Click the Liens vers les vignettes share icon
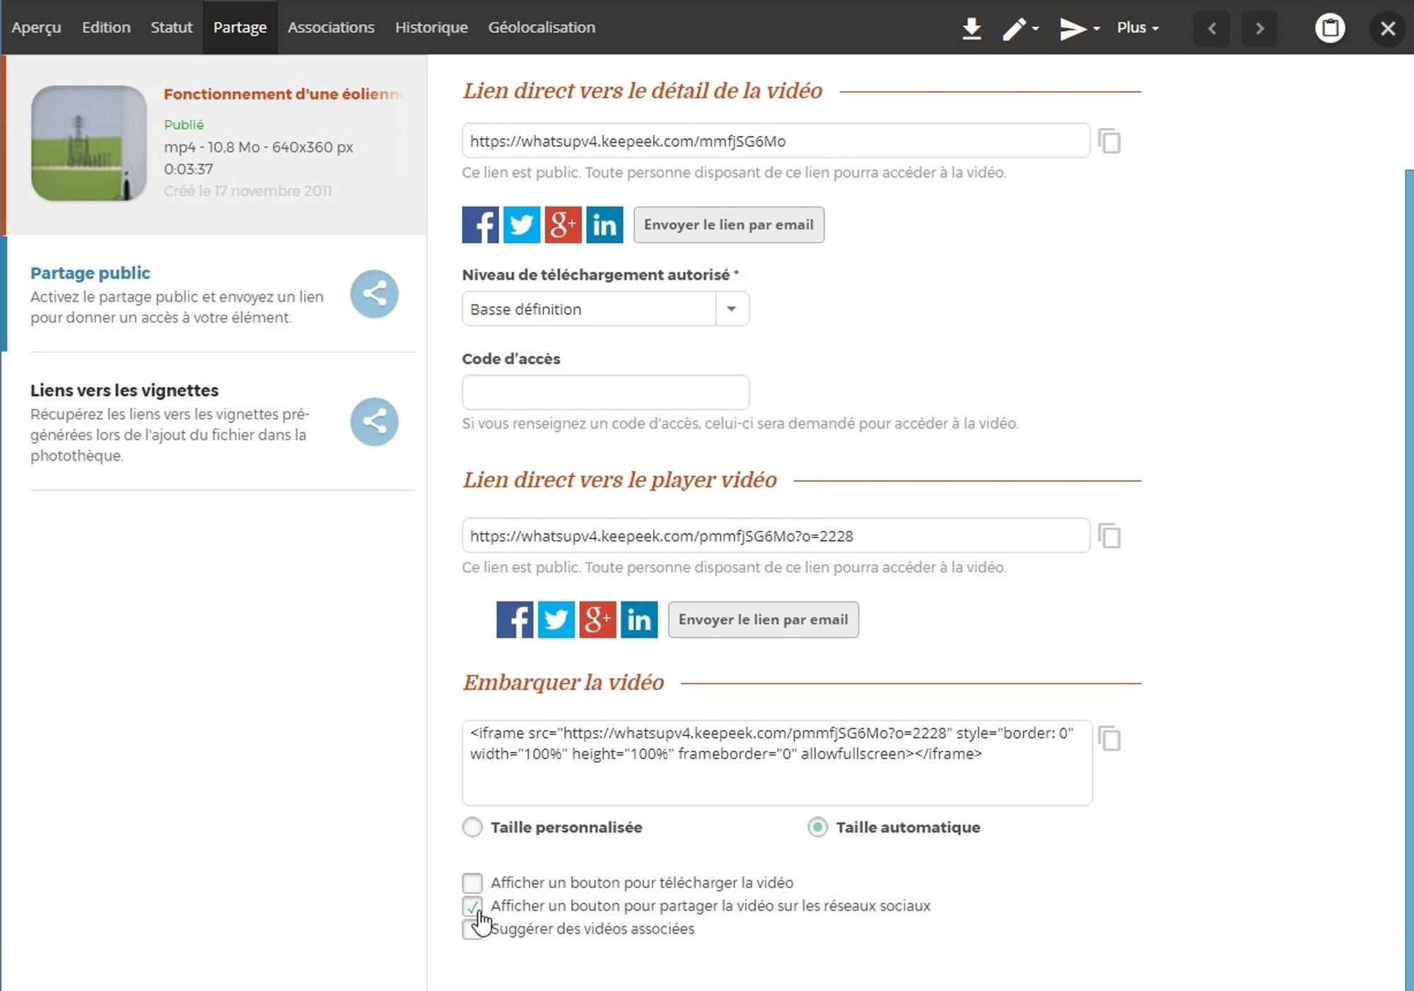Screen dimensions: 1414x991 click(374, 421)
